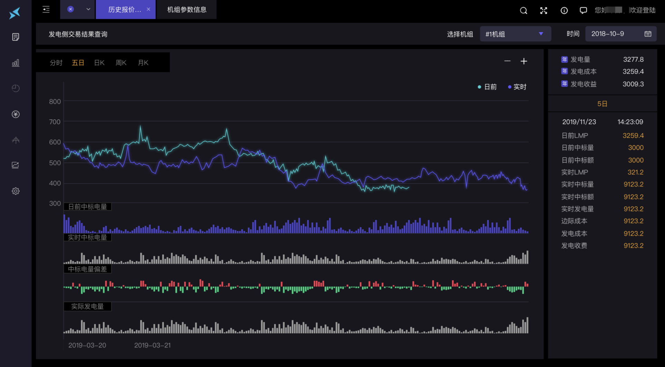Click the 实际发电量 chart label
The image size is (665, 367).
tap(87, 306)
